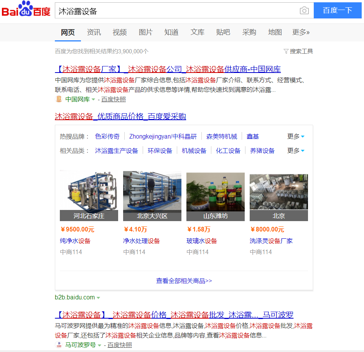Viewport: 364px width, 352px height.
Task: Go to the 文库 tab
Action: coord(197,32)
